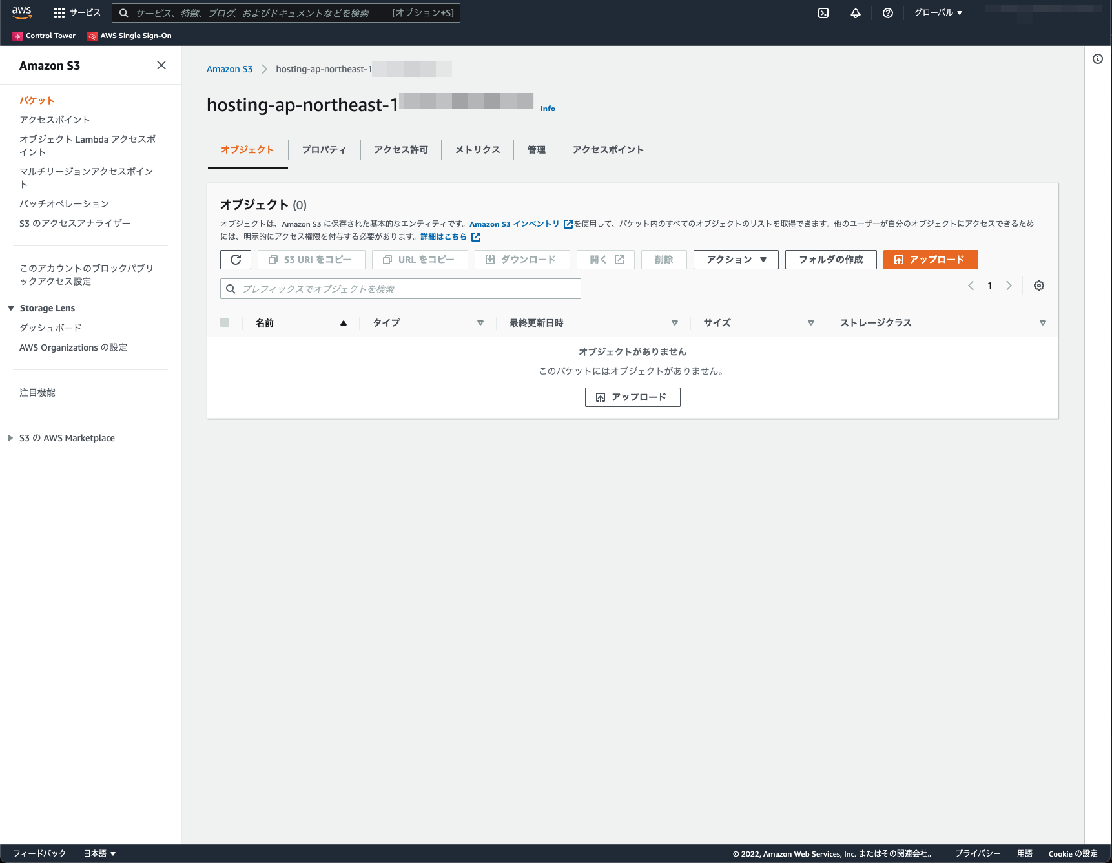Image resolution: width=1112 pixels, height=863 pixels.
Task: Click the フォルダの作成 button
Action: [831, 260]
